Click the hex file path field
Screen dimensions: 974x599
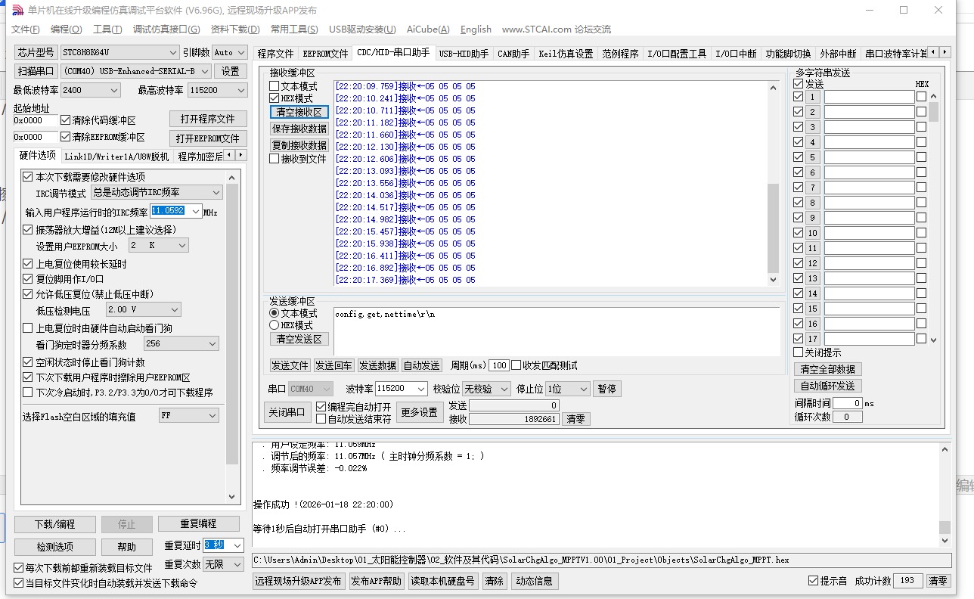[x=602, y=560]
